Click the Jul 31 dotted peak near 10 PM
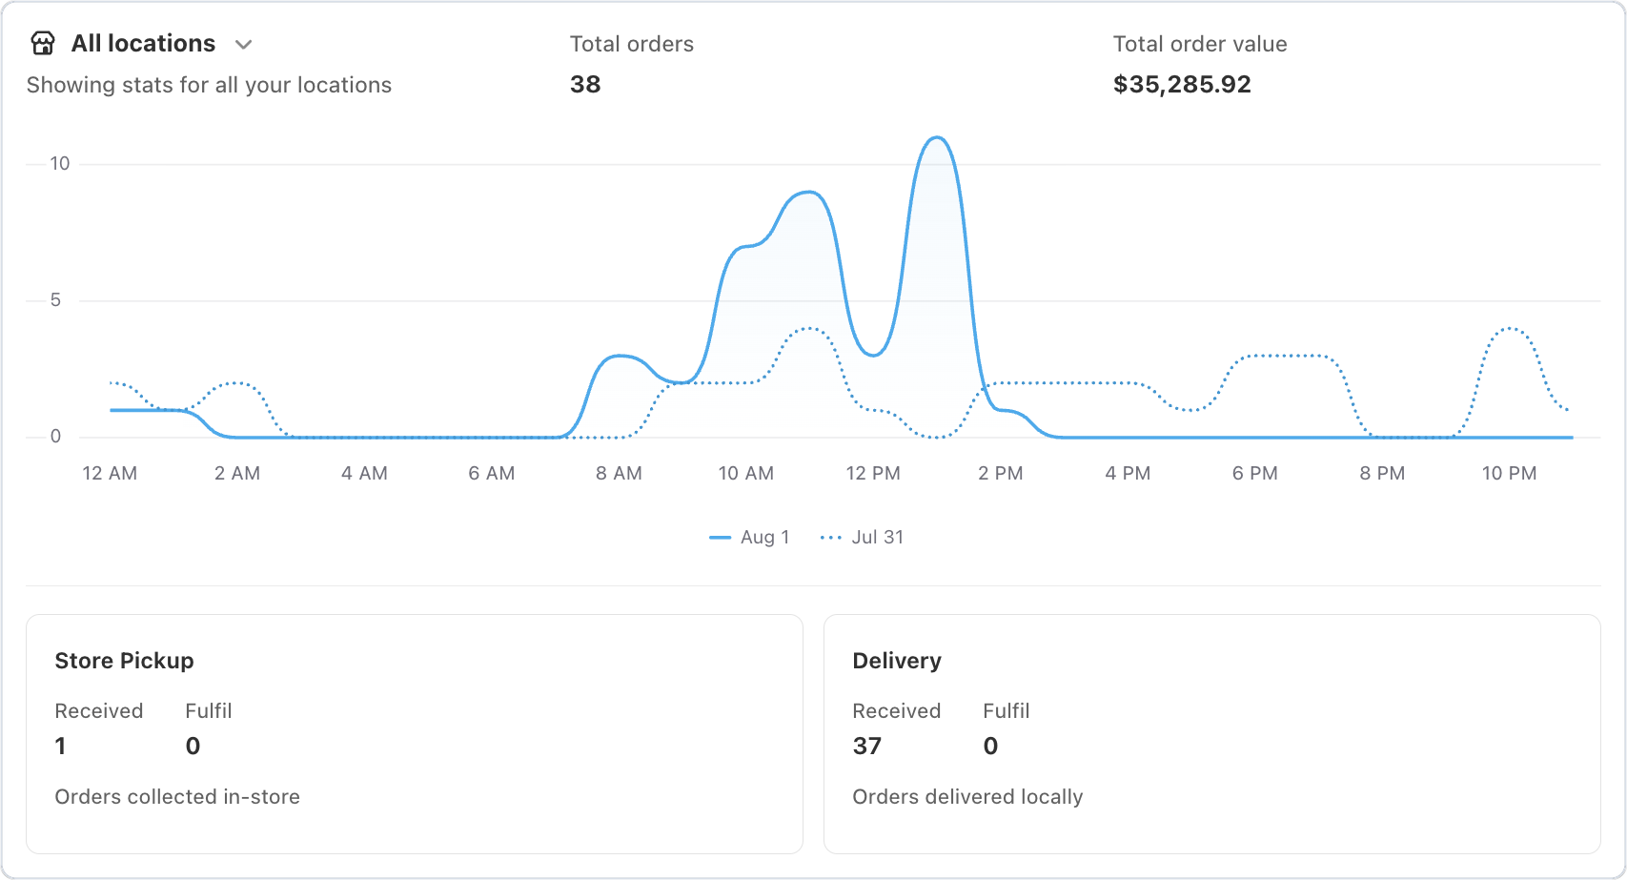This screenshot has height=880, width=1627. [x=1510, y=329]
